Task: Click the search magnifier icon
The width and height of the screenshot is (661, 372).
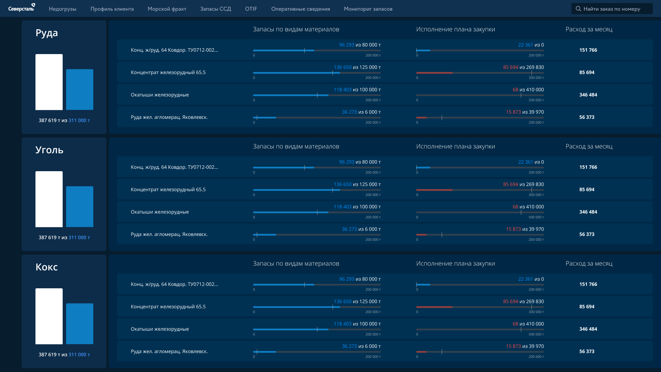Action: click(578, 9)
